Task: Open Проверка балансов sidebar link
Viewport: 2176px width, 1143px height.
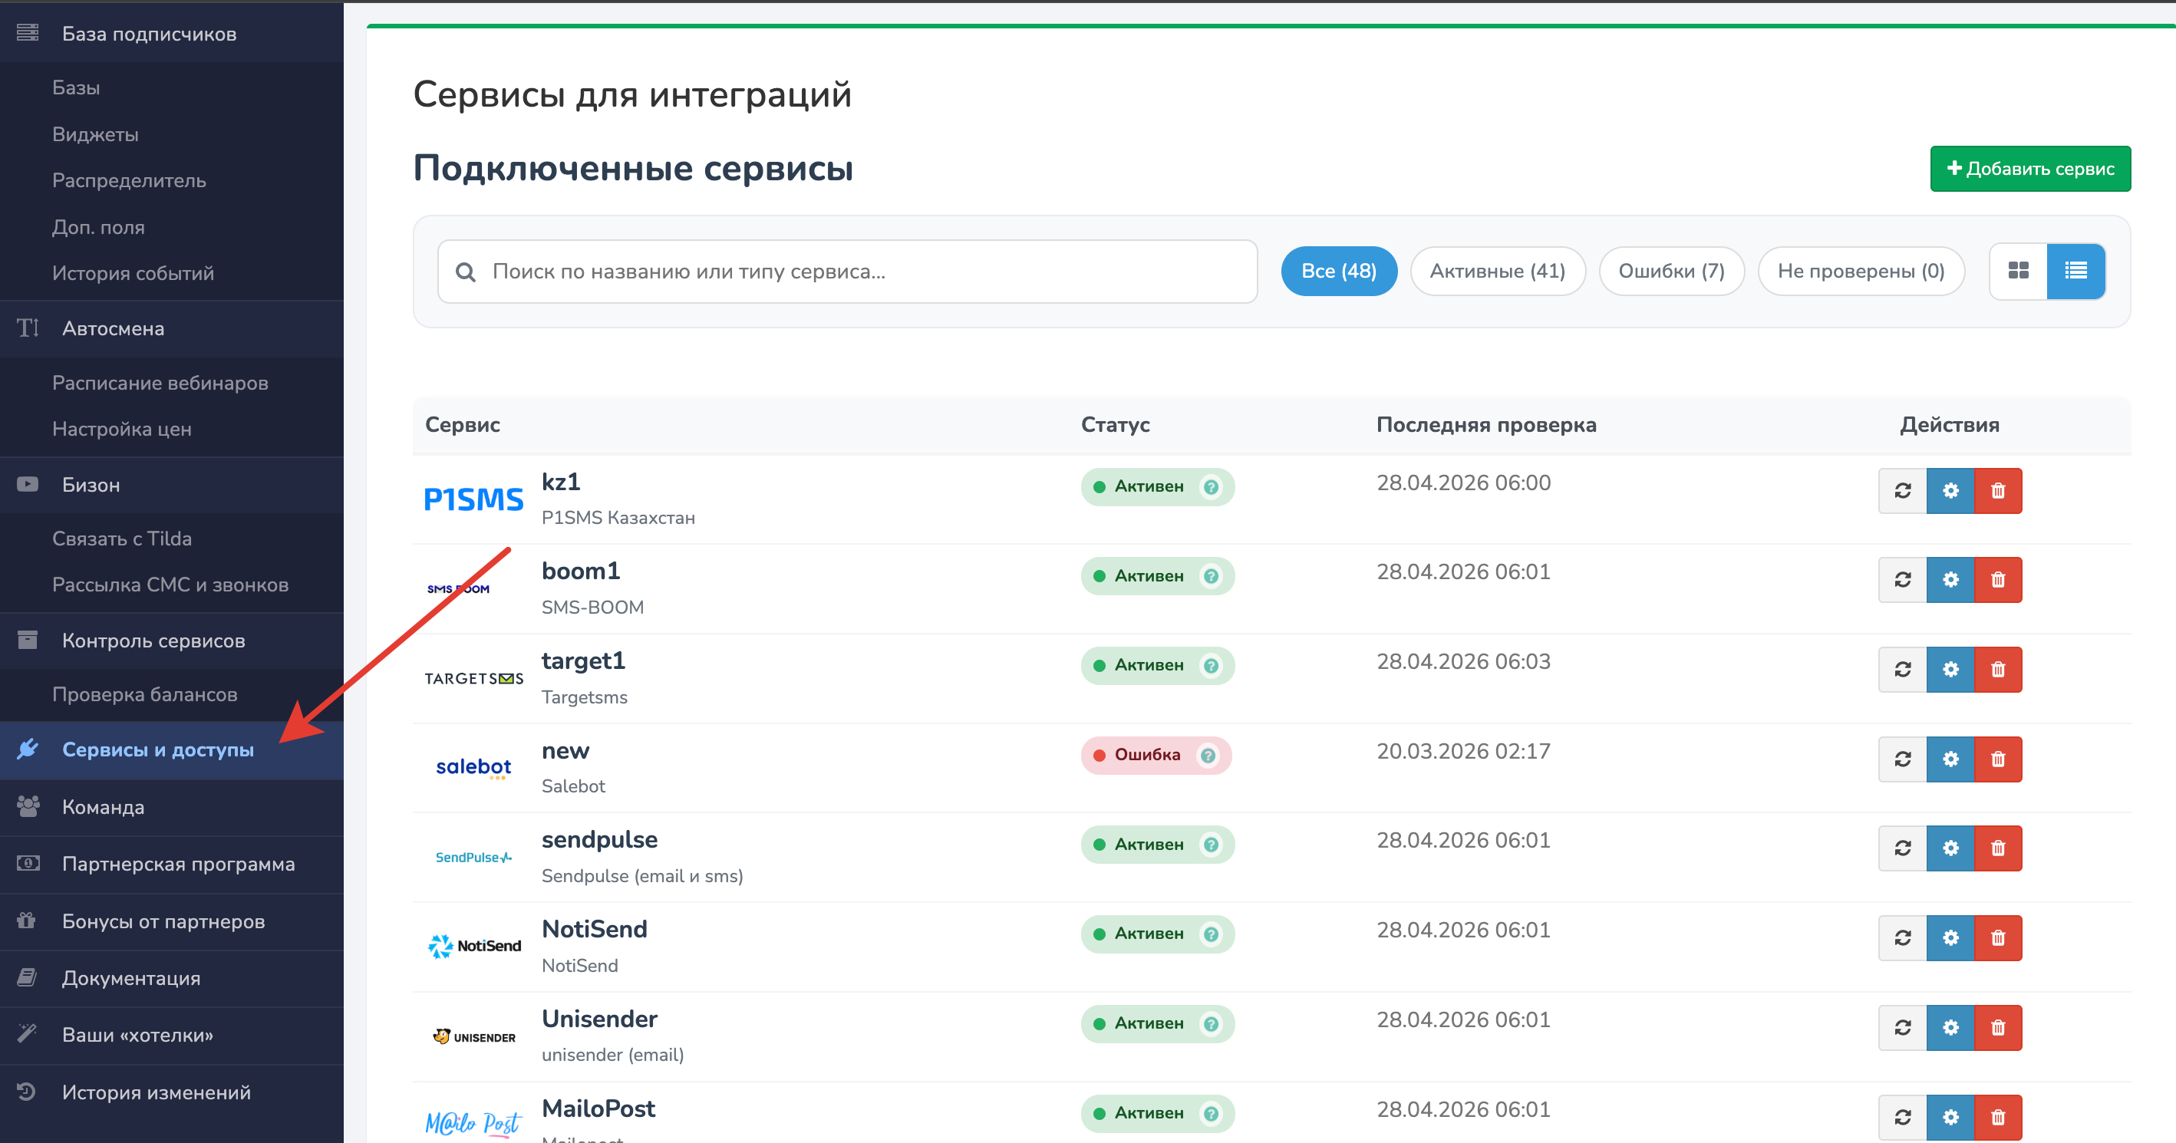Action: pyautogui.click(x=144, y=694)
